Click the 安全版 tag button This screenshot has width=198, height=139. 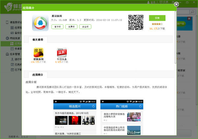click(x=85, y=27)
